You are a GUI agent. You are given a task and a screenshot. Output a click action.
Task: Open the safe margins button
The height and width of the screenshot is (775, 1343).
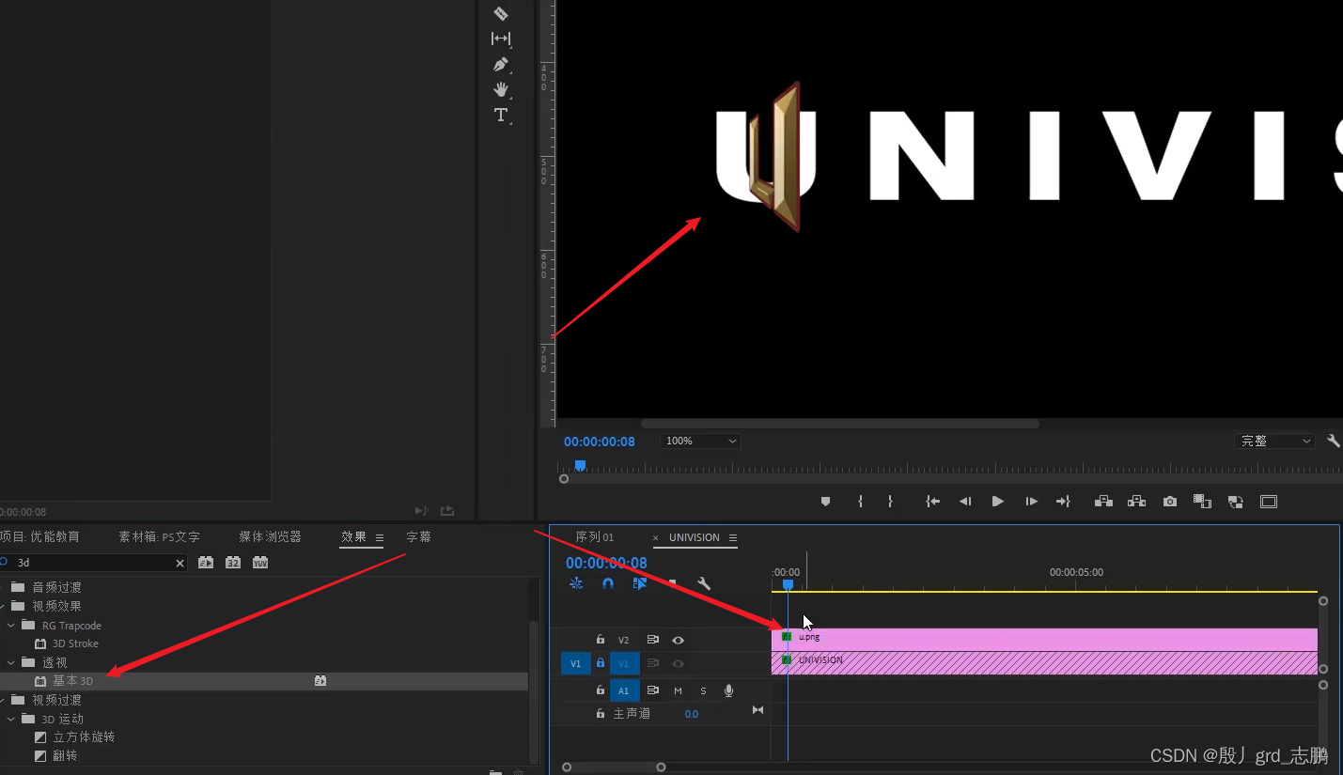coord(1269,502)
